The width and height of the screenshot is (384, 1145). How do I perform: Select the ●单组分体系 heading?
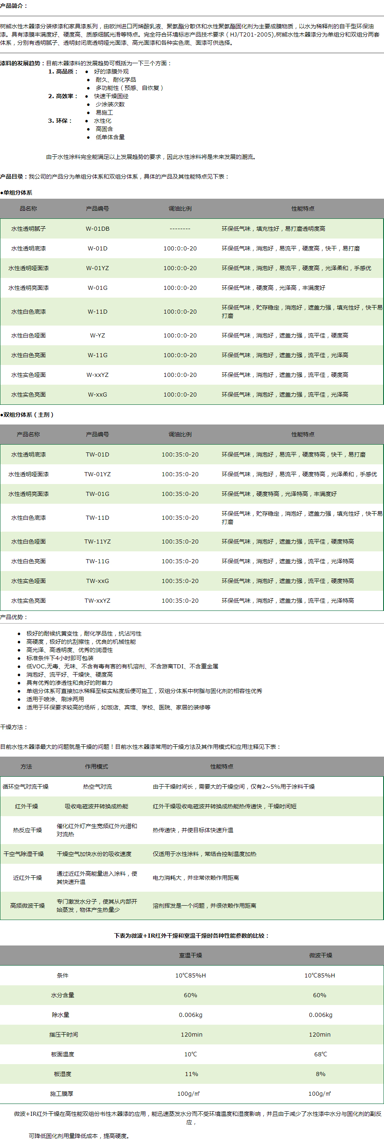(16, 193)
